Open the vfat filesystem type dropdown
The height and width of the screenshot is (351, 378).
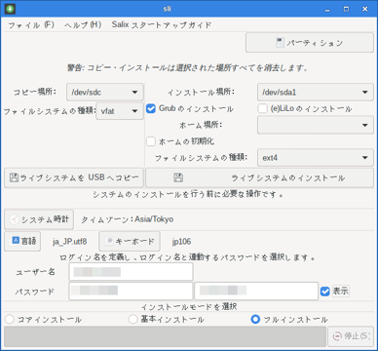120,111
